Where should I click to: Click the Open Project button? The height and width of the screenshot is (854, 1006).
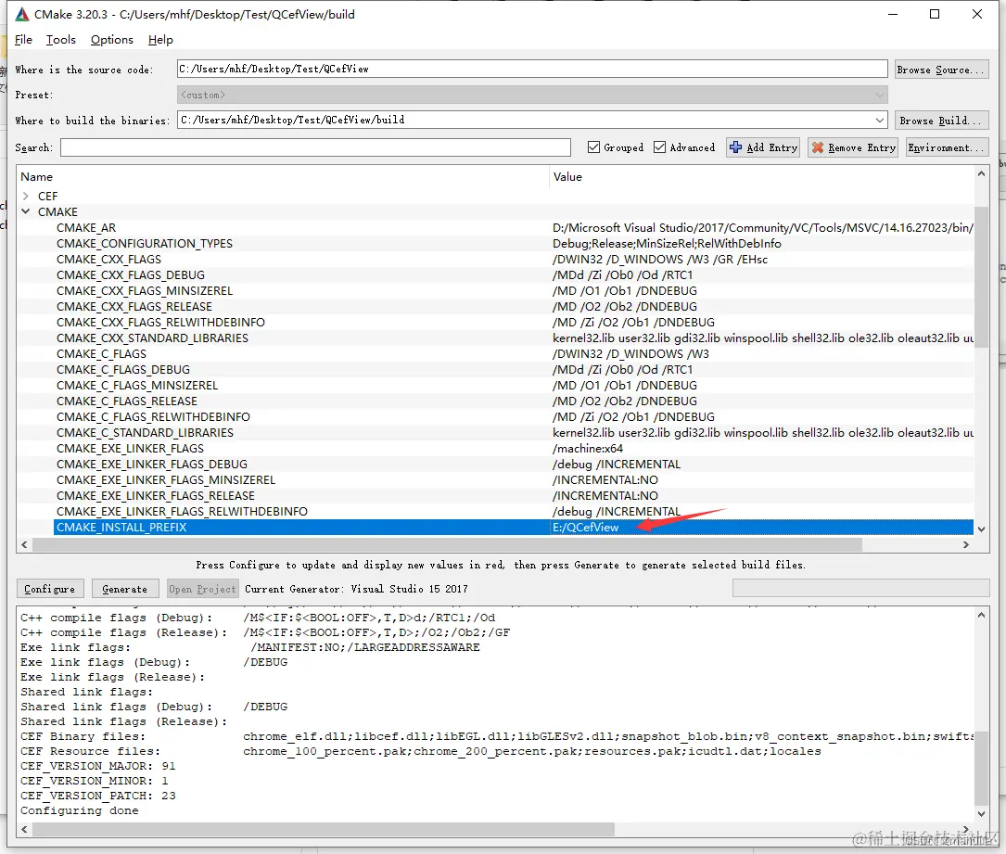coord(202,589)
